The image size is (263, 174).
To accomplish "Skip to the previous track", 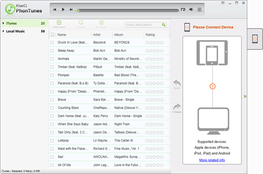I will (x=55, y=10).
